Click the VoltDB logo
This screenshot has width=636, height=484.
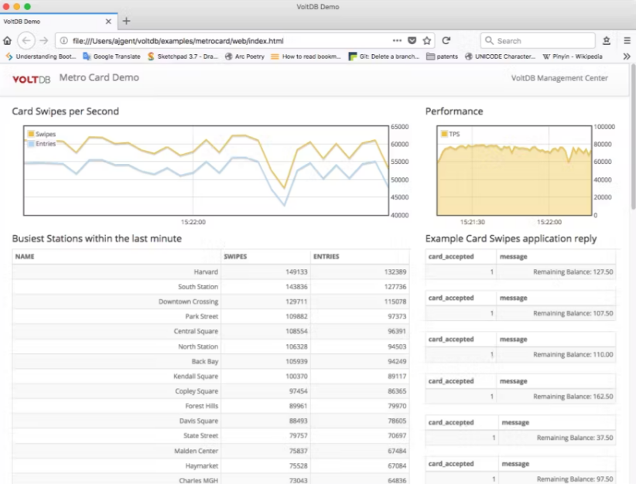click(x=31, y=78)
